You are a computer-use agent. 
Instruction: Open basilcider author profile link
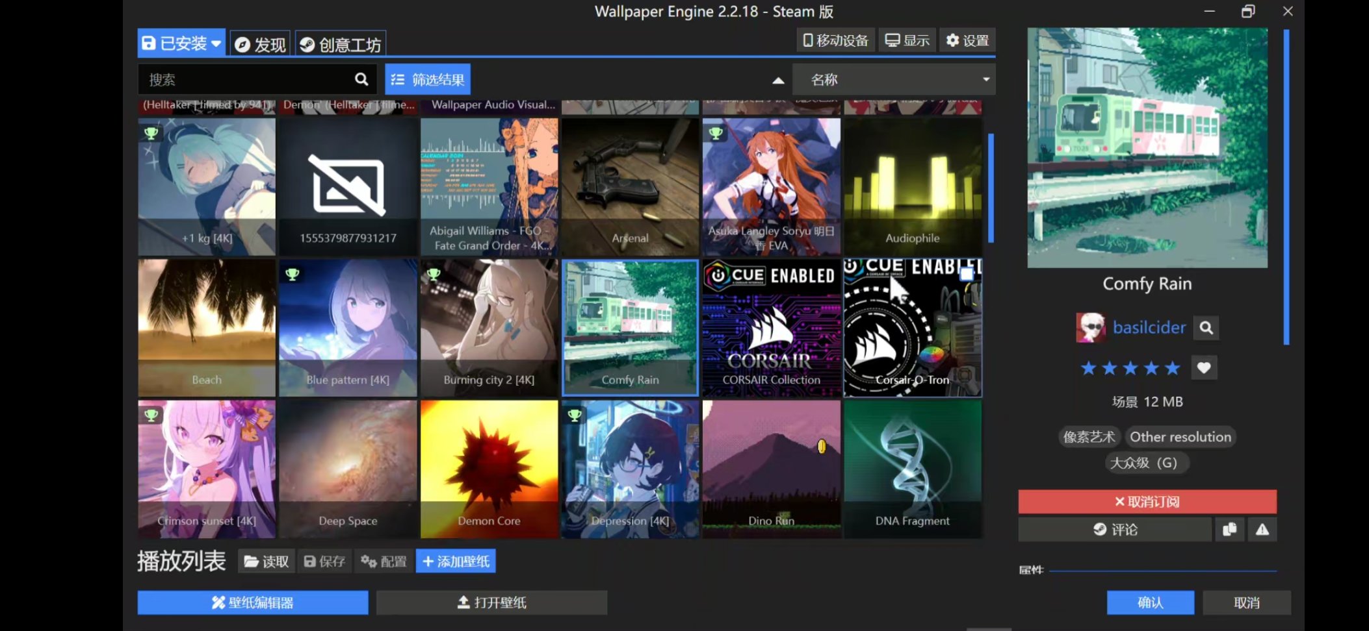[x=1149, y=328]
